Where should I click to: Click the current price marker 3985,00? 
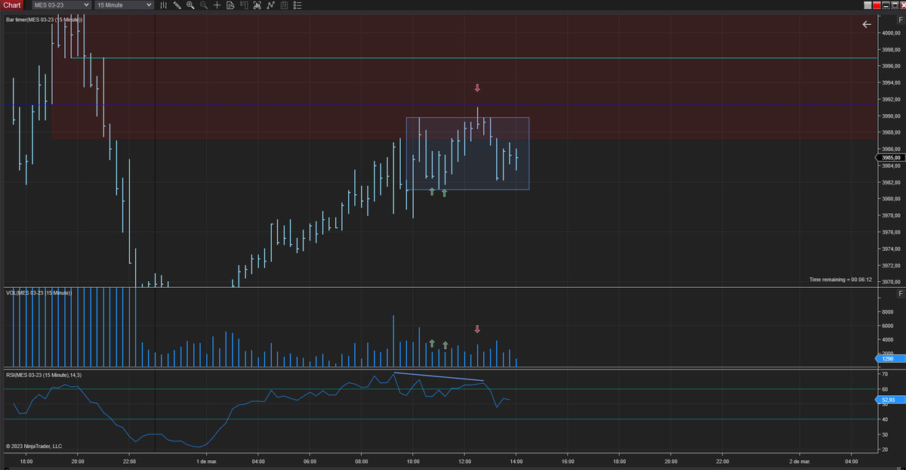[x=892, y=158]
